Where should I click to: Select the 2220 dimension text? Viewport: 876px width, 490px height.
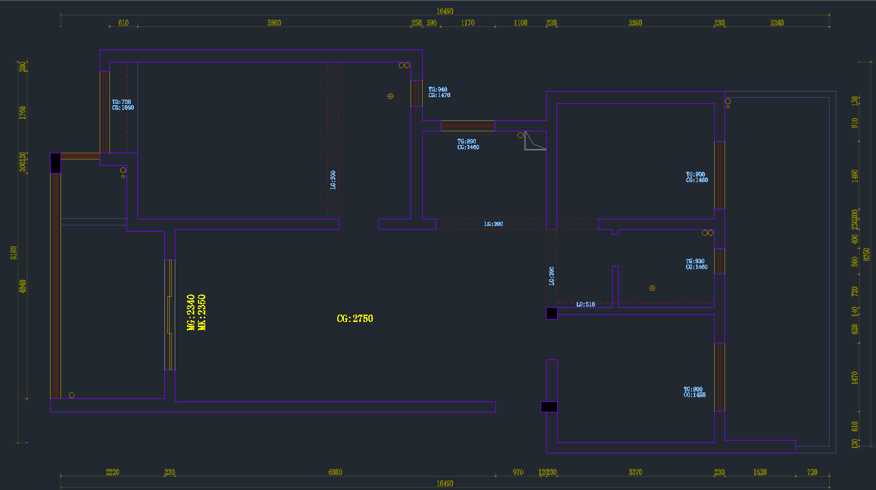[x=112, y=472]
